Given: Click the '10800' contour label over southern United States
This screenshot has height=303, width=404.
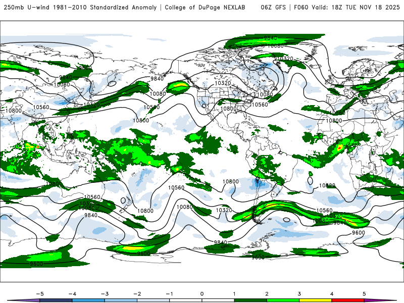Looking at the screenshot, I should tap(228, 109).
